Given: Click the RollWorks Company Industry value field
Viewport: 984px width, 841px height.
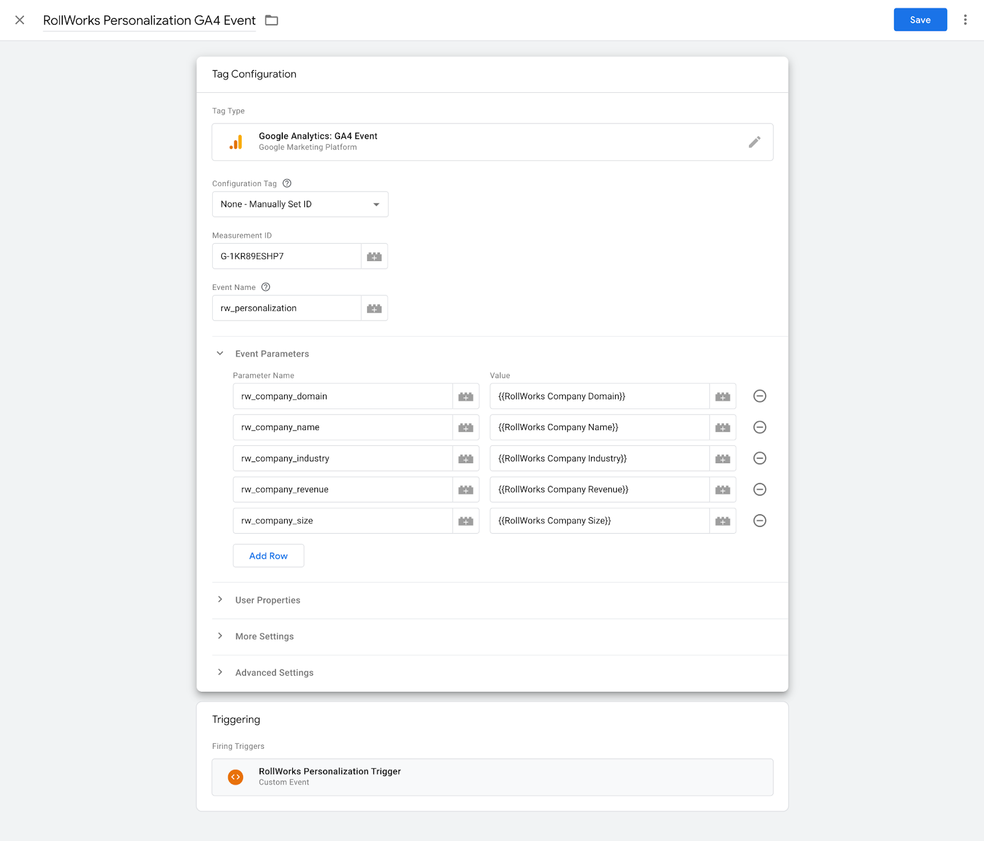Looking at the screenshot, I should (600, 458).
